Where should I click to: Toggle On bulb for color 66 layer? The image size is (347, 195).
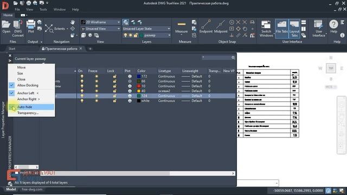82,81
